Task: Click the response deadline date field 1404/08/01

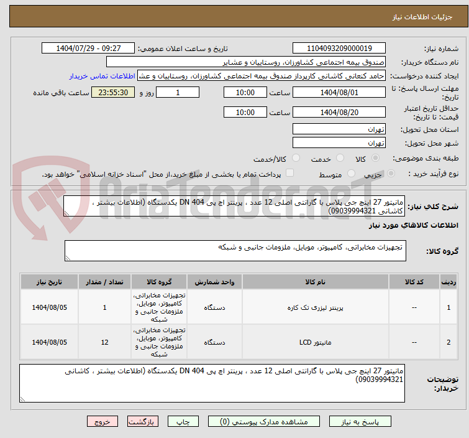Action: click(339, 93)
